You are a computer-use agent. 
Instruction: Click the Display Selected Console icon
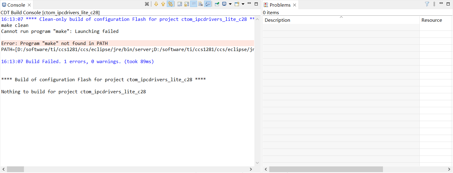pyautogui.click(x=224, y=4)
